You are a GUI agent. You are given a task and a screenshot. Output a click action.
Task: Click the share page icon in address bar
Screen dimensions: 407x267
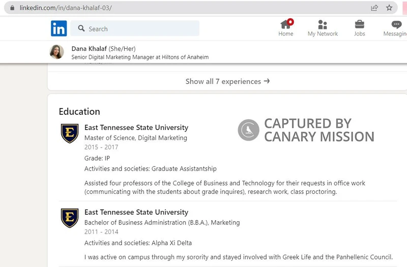tap(374, 8)
